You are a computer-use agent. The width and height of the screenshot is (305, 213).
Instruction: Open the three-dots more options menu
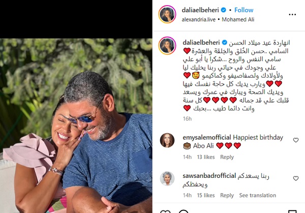pyautogui.click(x=292, y=15)
